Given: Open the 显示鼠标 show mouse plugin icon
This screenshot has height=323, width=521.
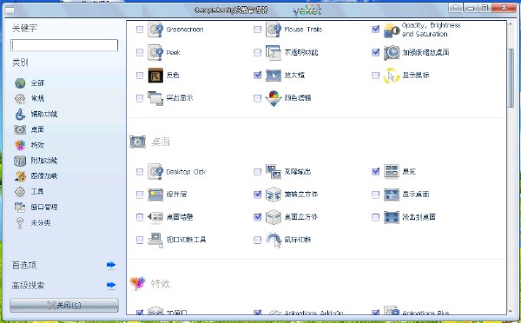Looking at the screenshot, I should 392,75.
